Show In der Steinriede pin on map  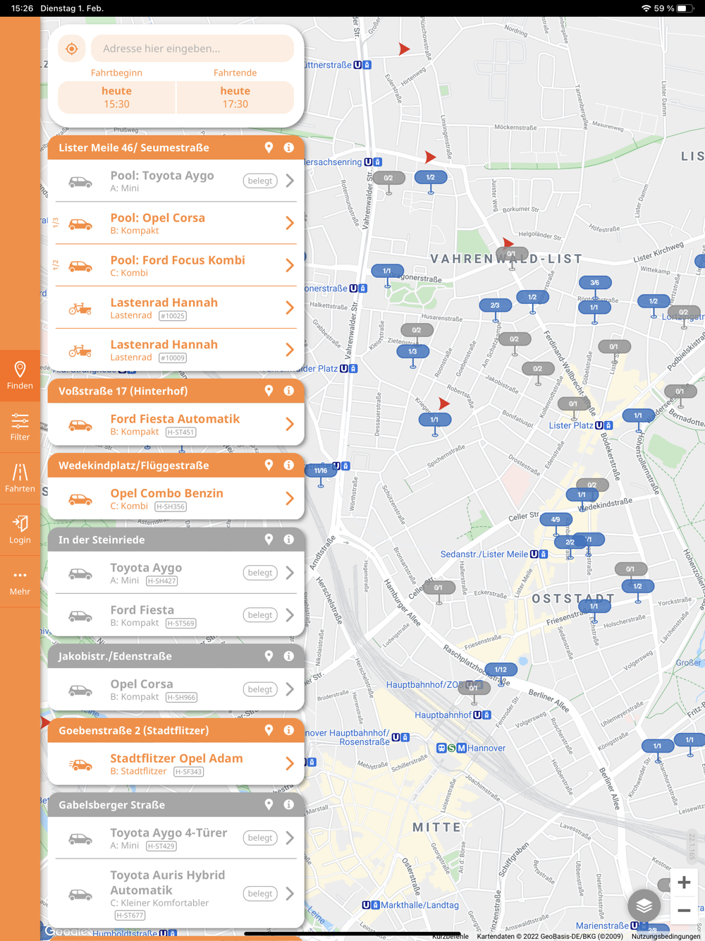pyautogui.click(x=269, y=540)
